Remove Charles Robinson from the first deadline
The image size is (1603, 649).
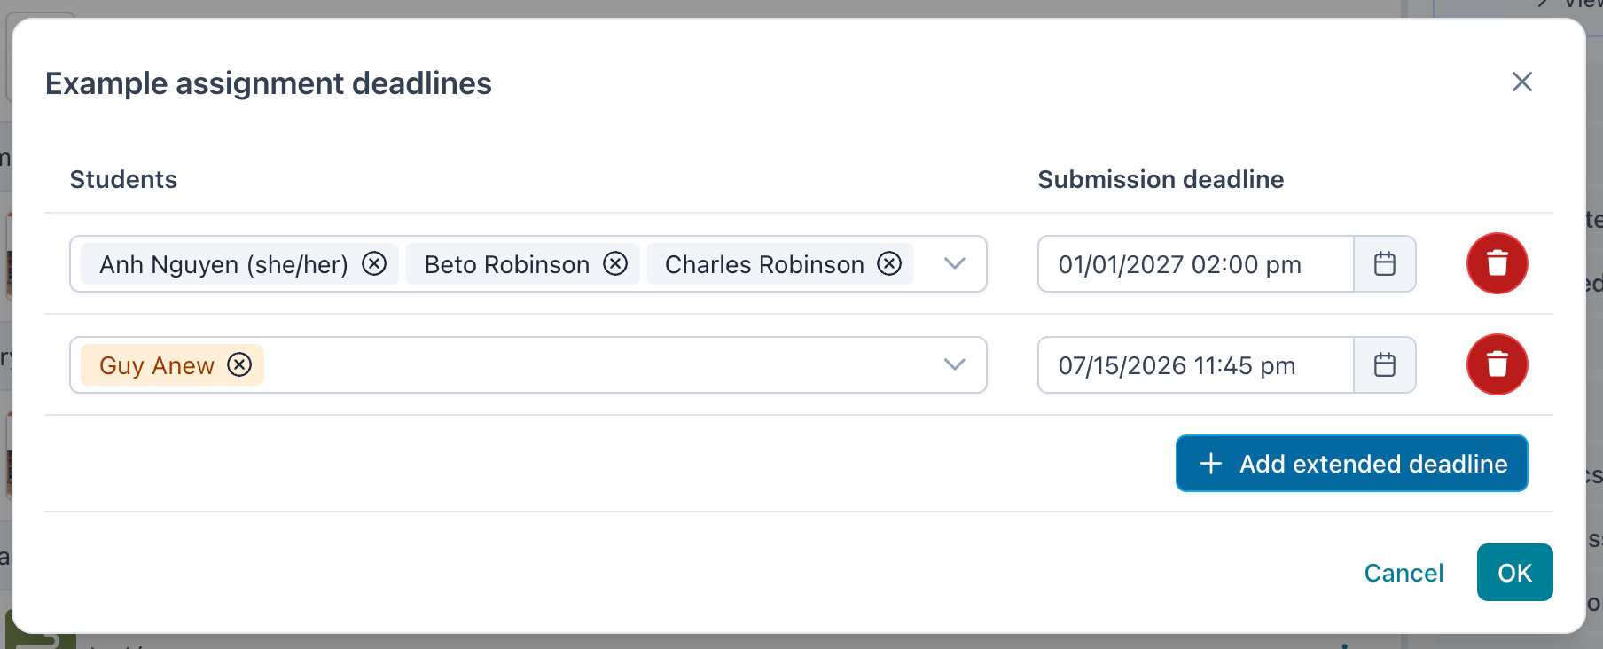point(889,264)
